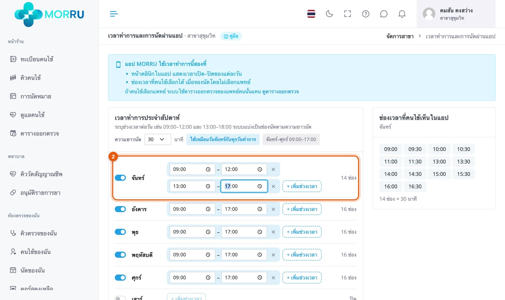This screenshot has width=505, height=300.
Task: Open การนัดหมาย sidebar item
Action: pyautogui.click(x=31, y=96)
